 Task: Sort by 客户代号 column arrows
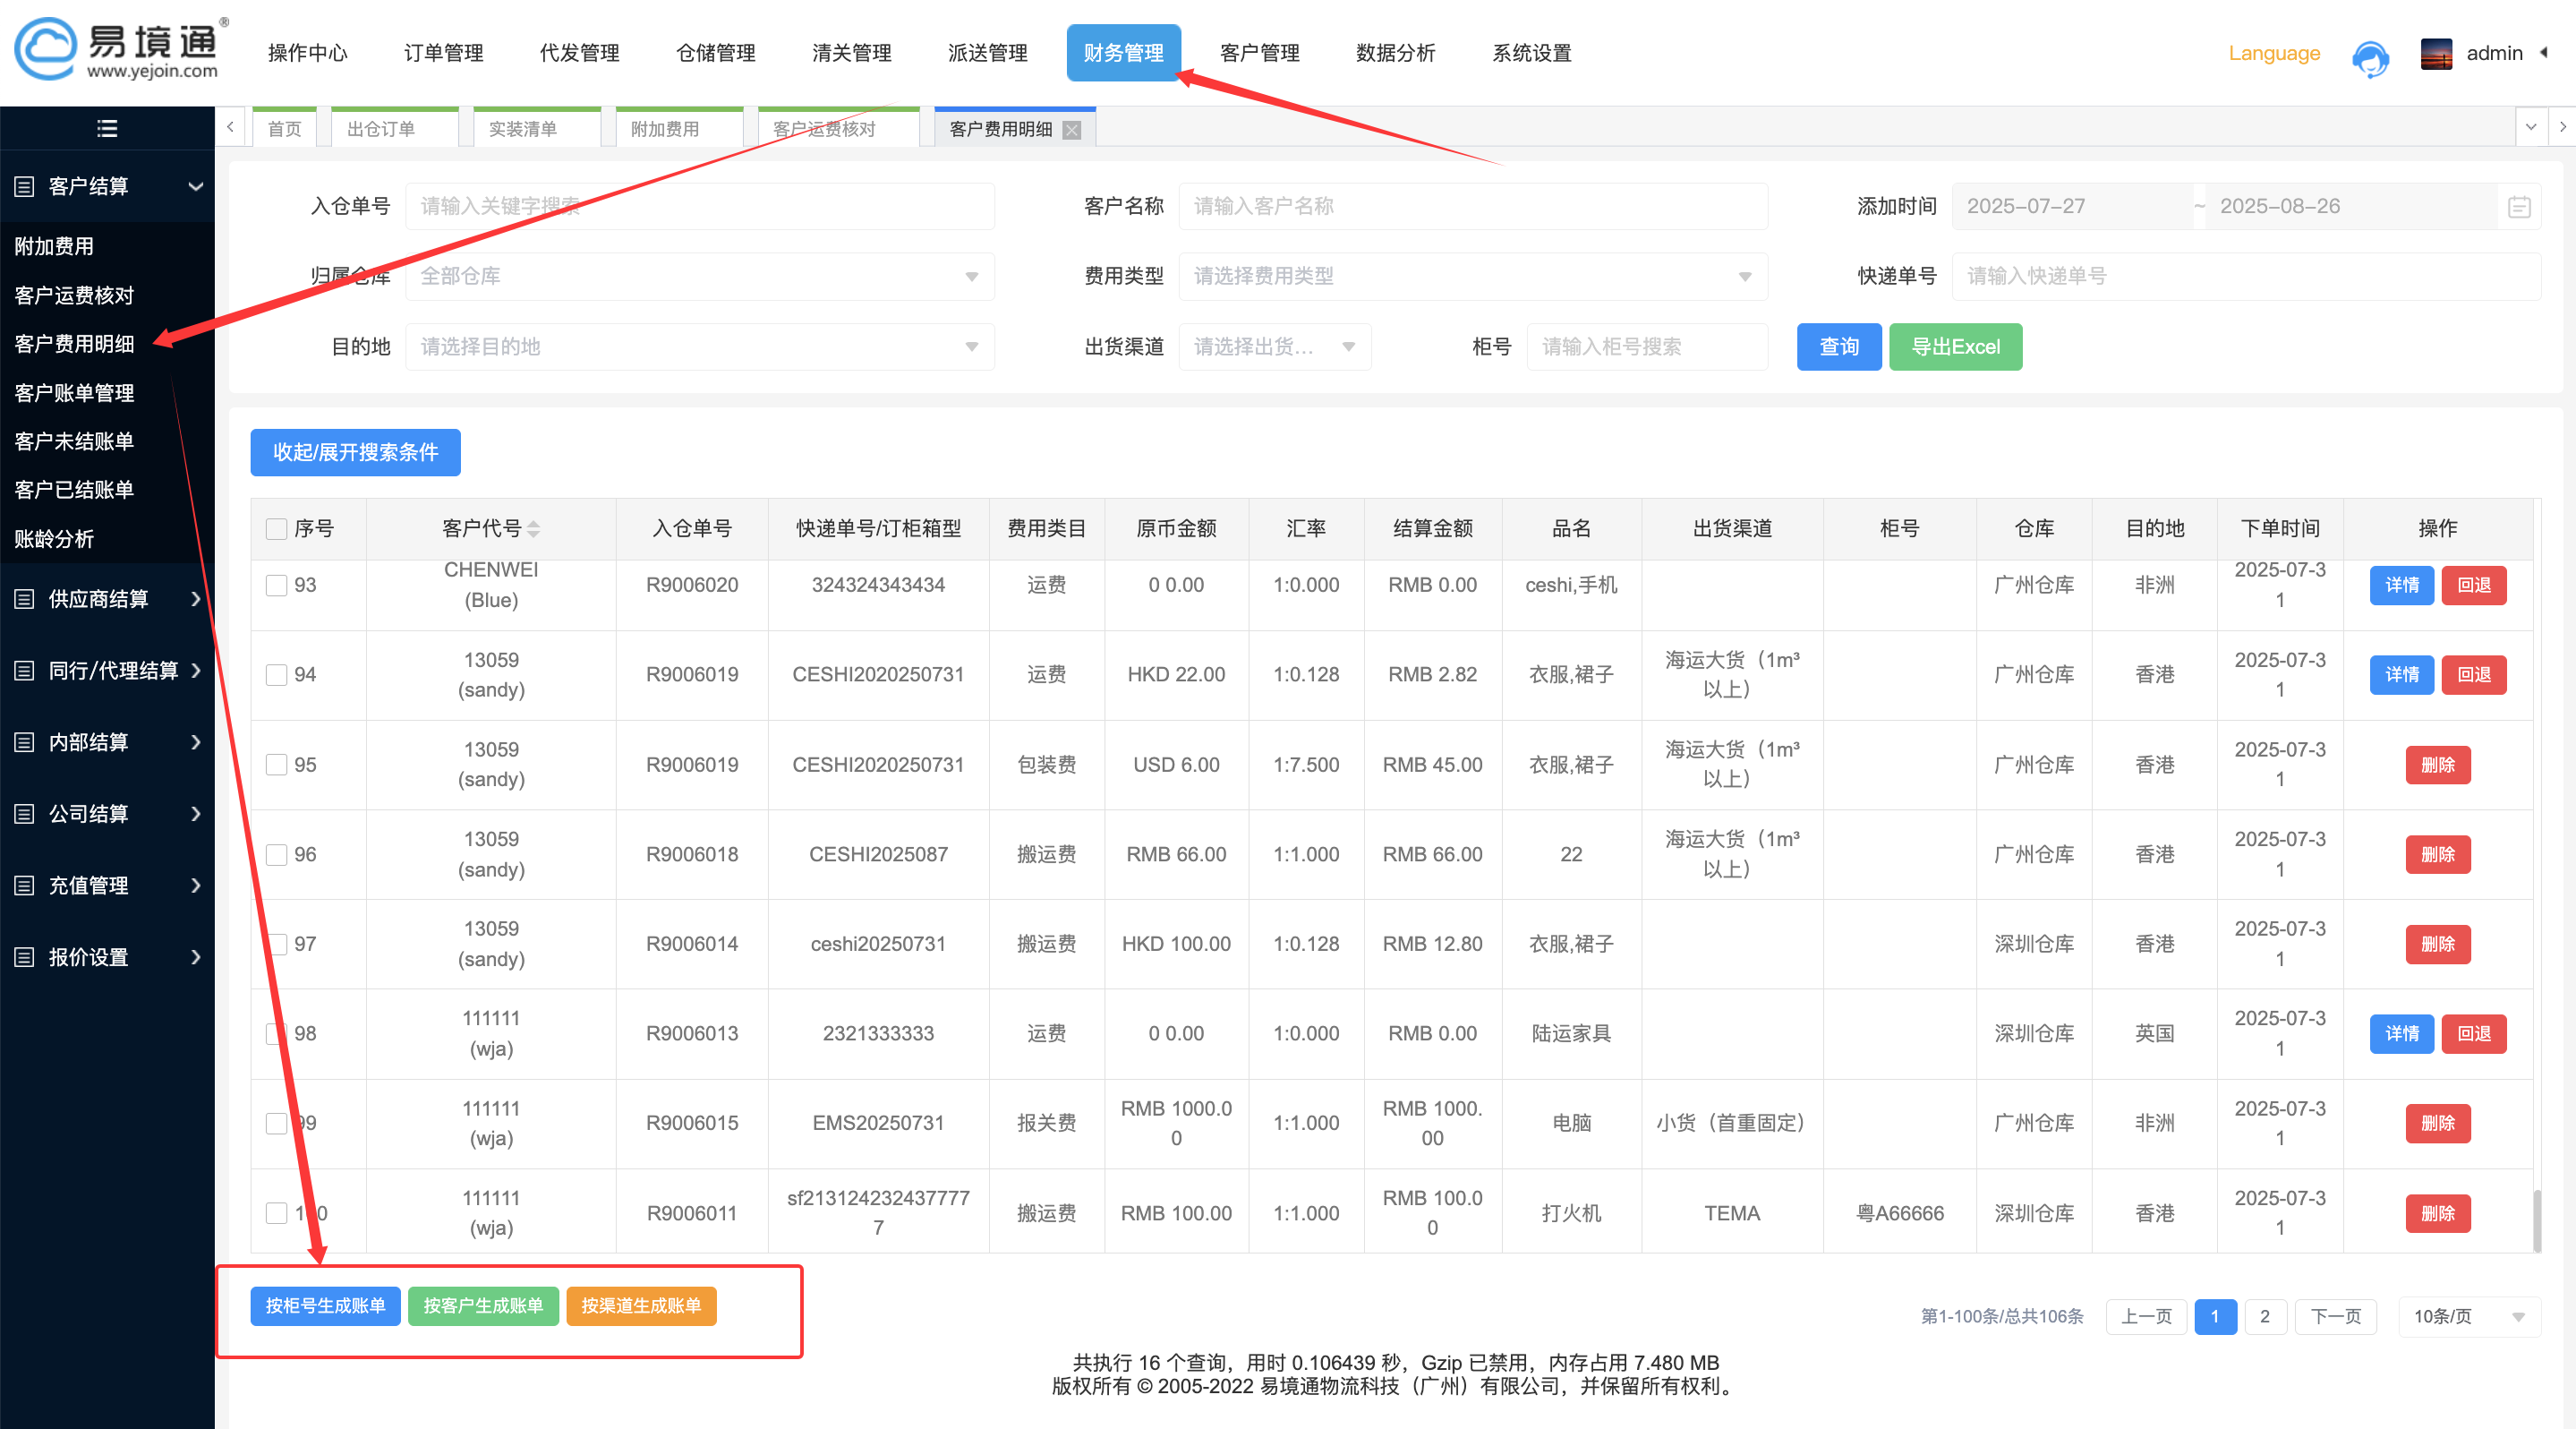pyautogui.click(x=534, y=528)
